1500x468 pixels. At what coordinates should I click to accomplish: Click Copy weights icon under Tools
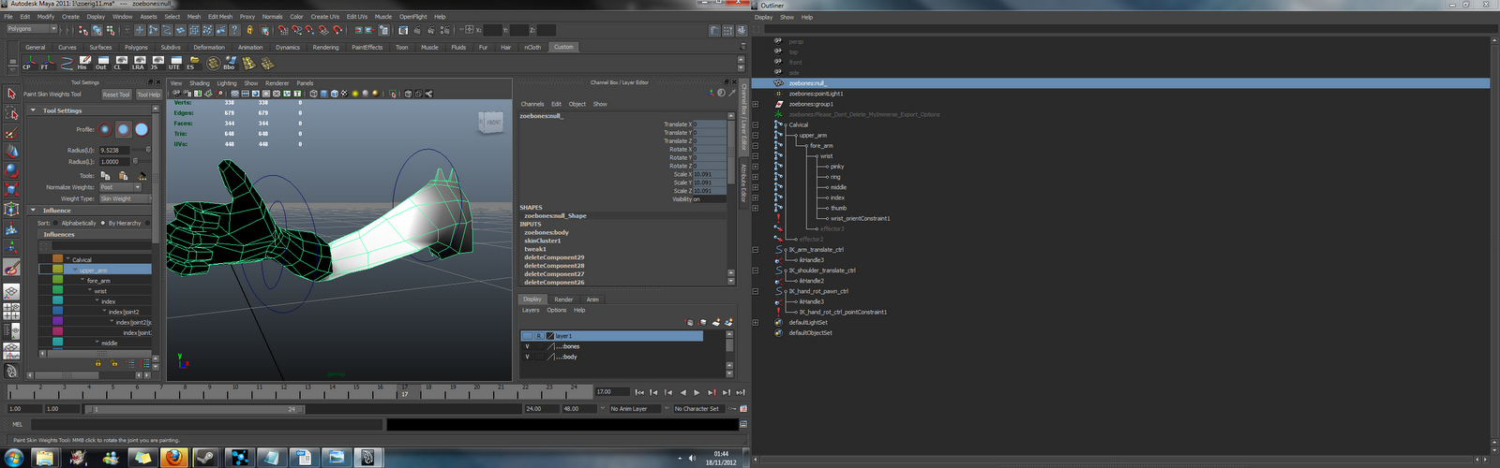point(105,175)
